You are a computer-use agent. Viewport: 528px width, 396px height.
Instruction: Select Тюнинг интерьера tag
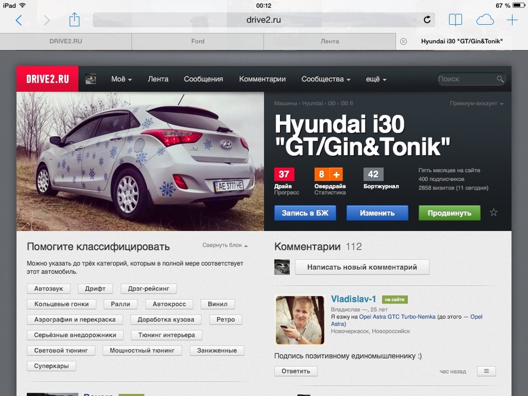coord(167,335)
